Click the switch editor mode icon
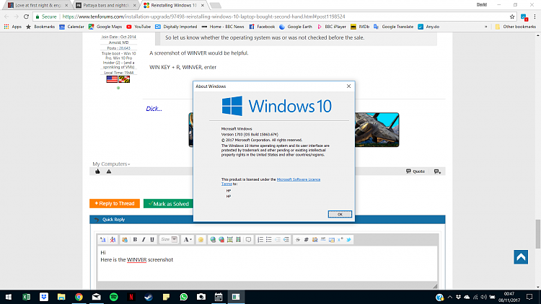This screenshot has width=541, height=304. point(103,240)
